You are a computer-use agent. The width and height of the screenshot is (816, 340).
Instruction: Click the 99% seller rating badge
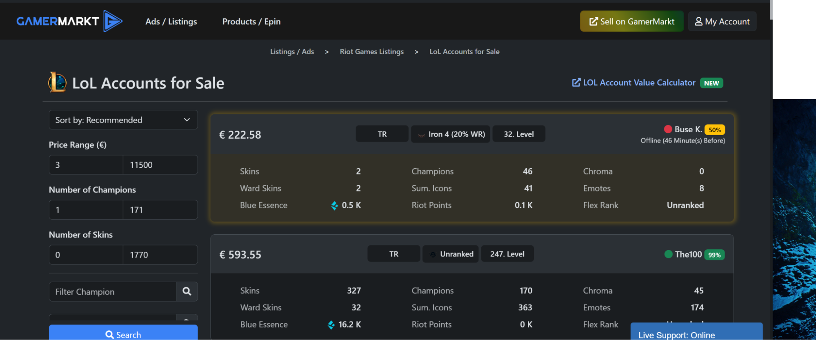point(714,255)
